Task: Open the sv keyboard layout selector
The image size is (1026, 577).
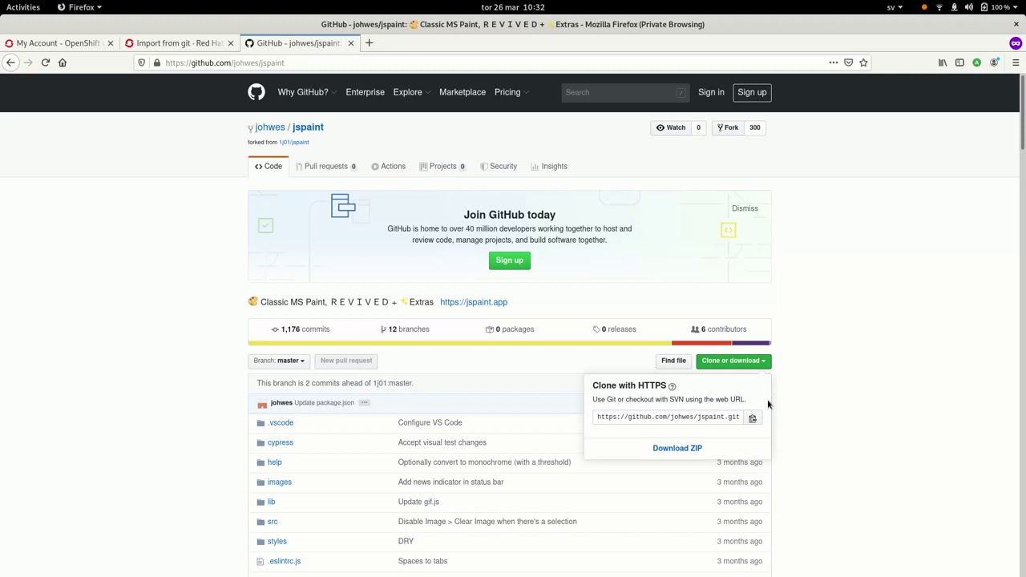Action: click(895, 7)
